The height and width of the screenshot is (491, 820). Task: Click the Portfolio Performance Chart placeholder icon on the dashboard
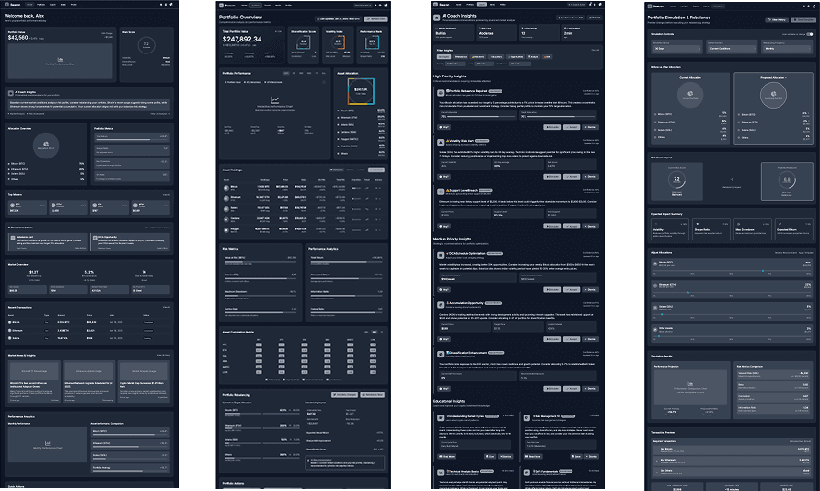point(60,59)
